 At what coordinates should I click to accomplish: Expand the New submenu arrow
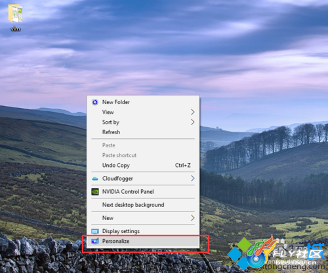[192, 218]
